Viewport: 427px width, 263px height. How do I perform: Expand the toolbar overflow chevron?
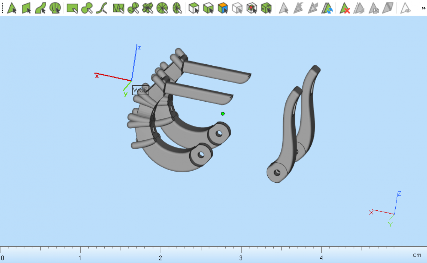423,7
